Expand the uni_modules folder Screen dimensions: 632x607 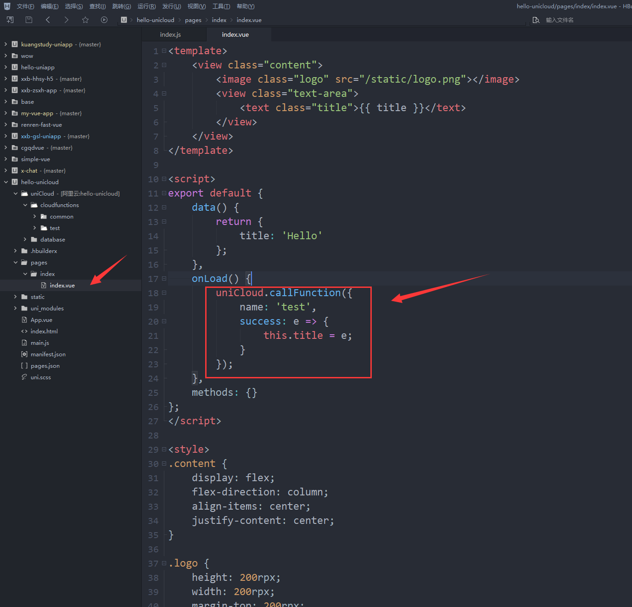click(16, 309)
